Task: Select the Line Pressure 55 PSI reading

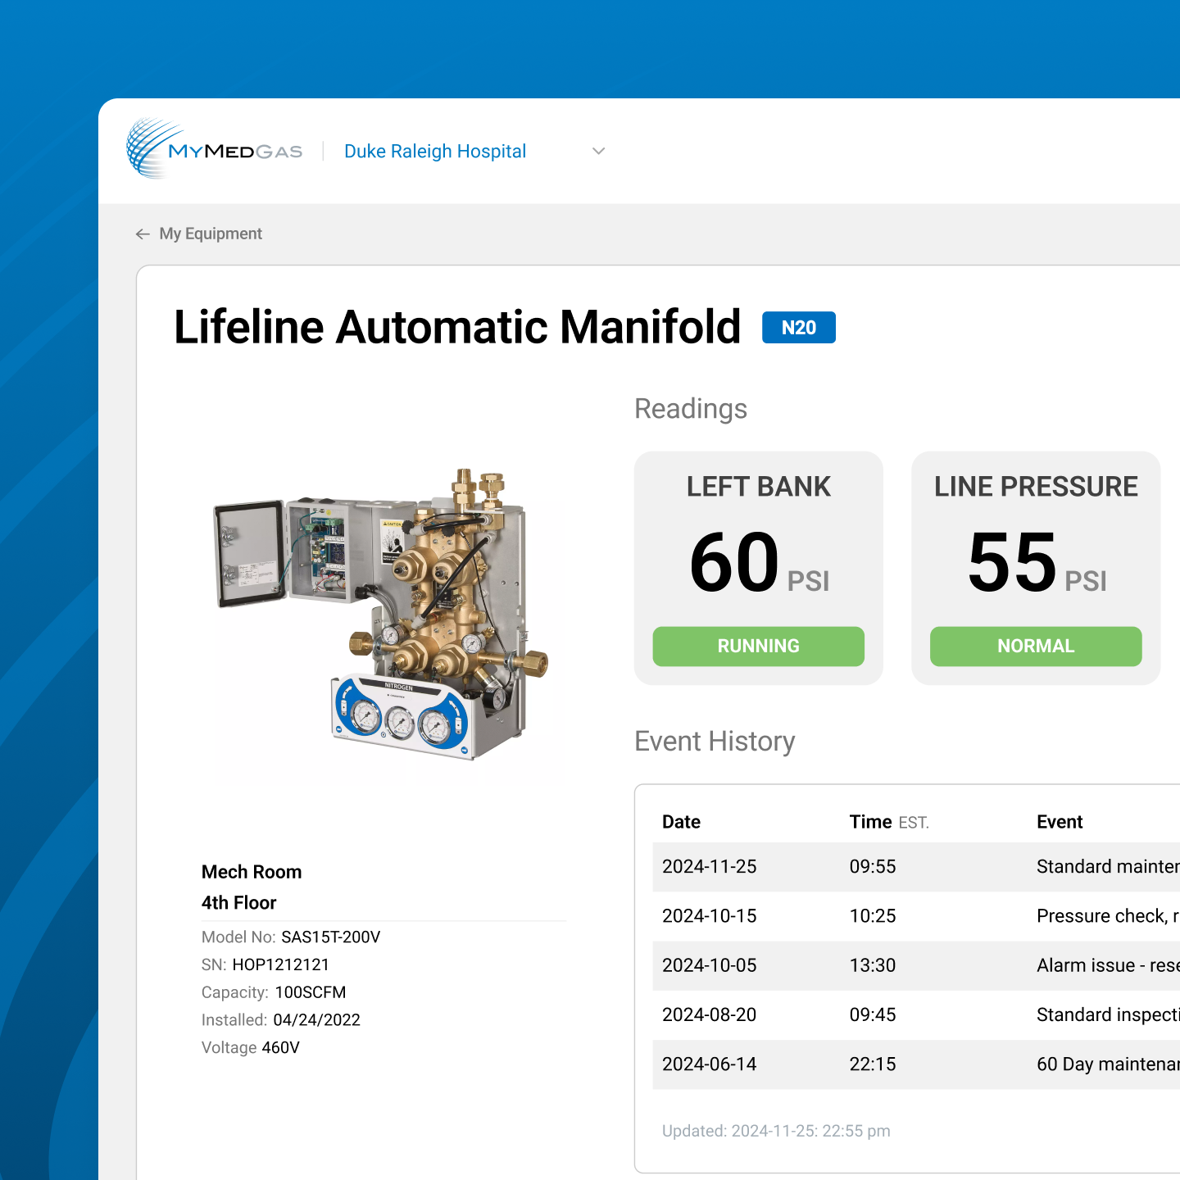Action: tap(1037, 562)
